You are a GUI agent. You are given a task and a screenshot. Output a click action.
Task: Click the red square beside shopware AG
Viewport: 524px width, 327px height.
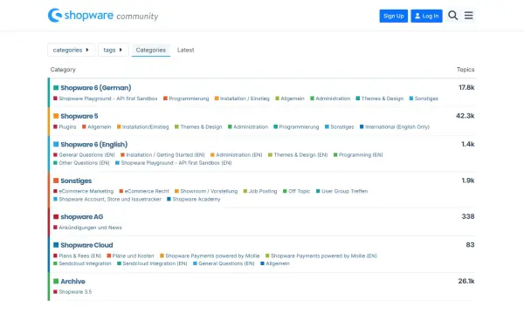pos(56,217)
